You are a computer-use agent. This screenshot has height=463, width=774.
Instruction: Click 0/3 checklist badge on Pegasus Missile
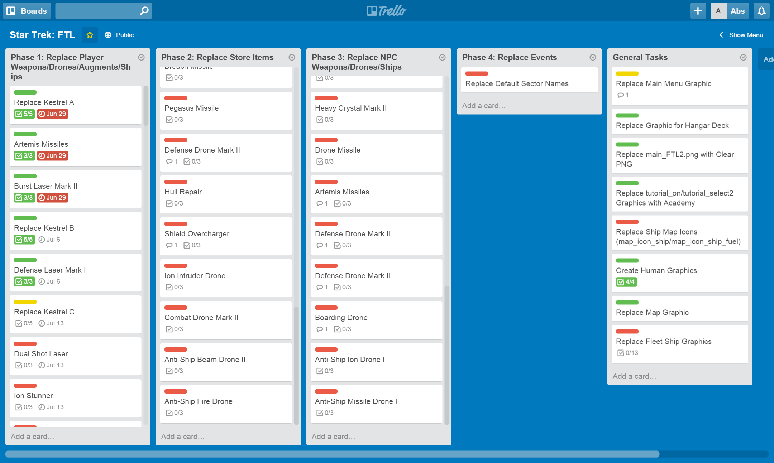click(x=175, y=120)
